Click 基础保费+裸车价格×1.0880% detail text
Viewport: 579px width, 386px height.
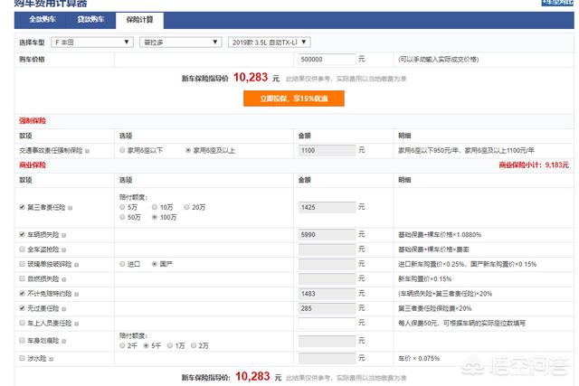point(440,235)
